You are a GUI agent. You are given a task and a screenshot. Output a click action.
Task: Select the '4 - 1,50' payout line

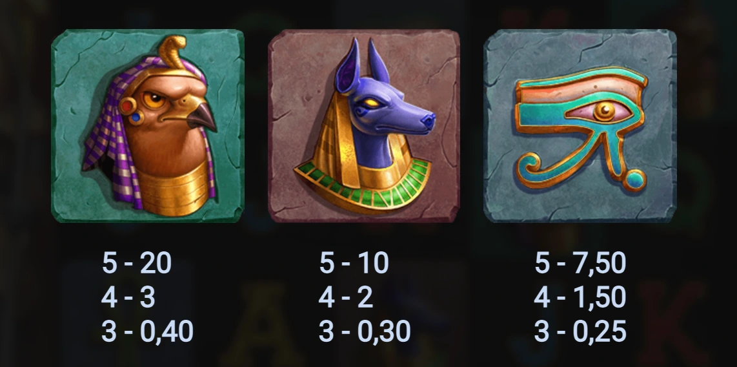pos(580,297)
